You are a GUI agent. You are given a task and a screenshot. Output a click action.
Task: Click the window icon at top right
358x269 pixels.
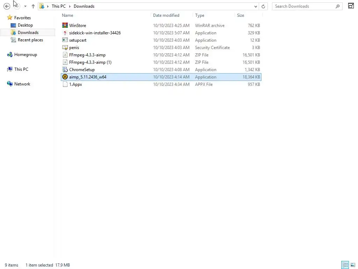(351, 6)
